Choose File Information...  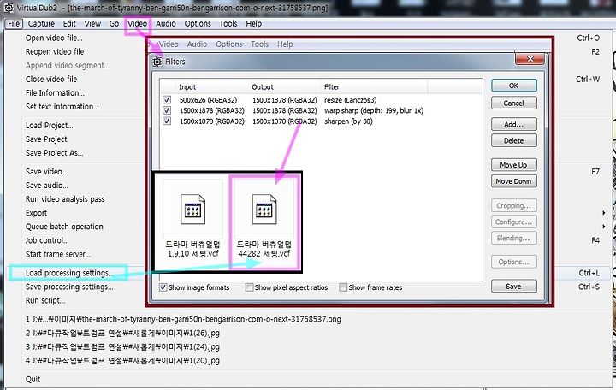[x=55, y=93]
